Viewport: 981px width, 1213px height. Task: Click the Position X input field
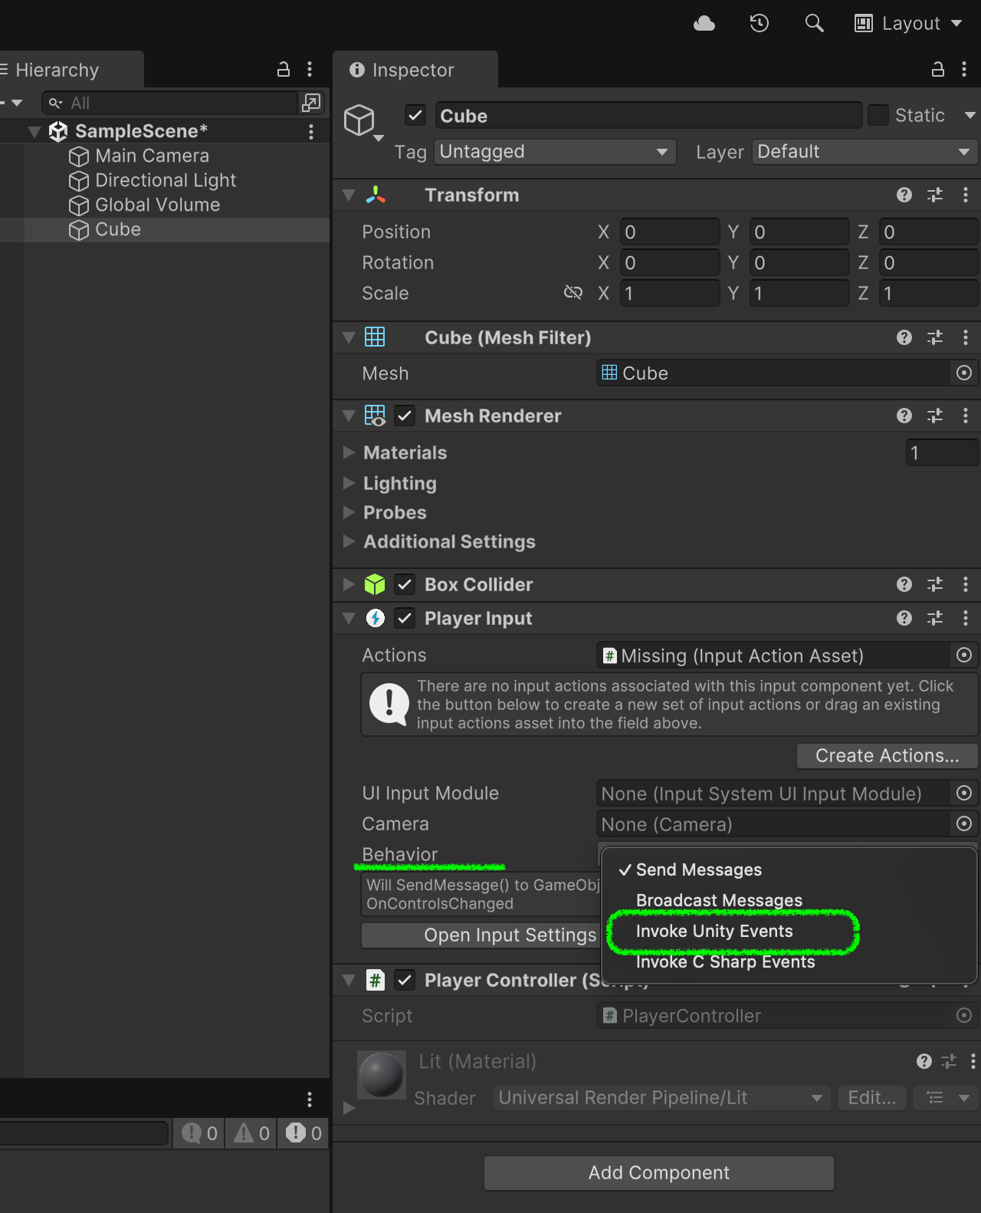[670, 232]
